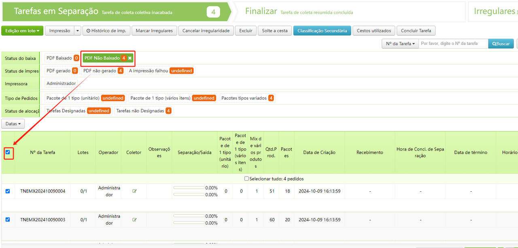This screenshot has width=518, height=248.
Task: Switch to the Finalizar tab
Action: pos(261,11)
